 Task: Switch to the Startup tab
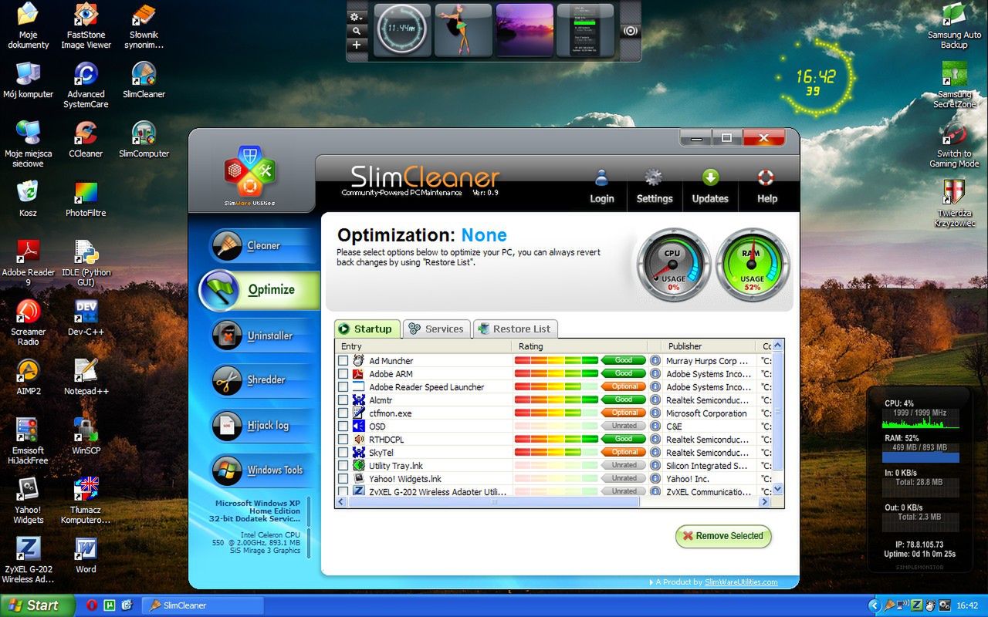[x=367, y=329]
